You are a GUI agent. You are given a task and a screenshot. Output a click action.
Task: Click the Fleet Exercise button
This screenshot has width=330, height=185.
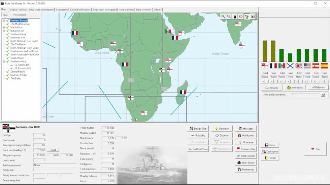pos(246,156)
